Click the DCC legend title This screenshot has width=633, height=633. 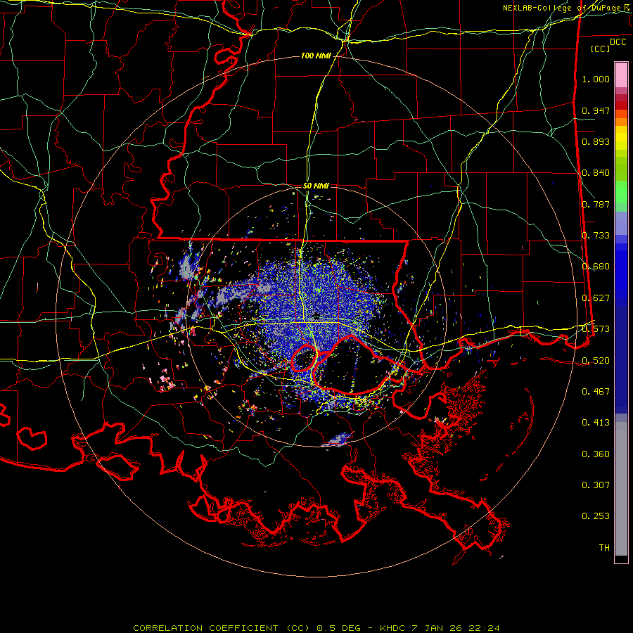point(618,42)
